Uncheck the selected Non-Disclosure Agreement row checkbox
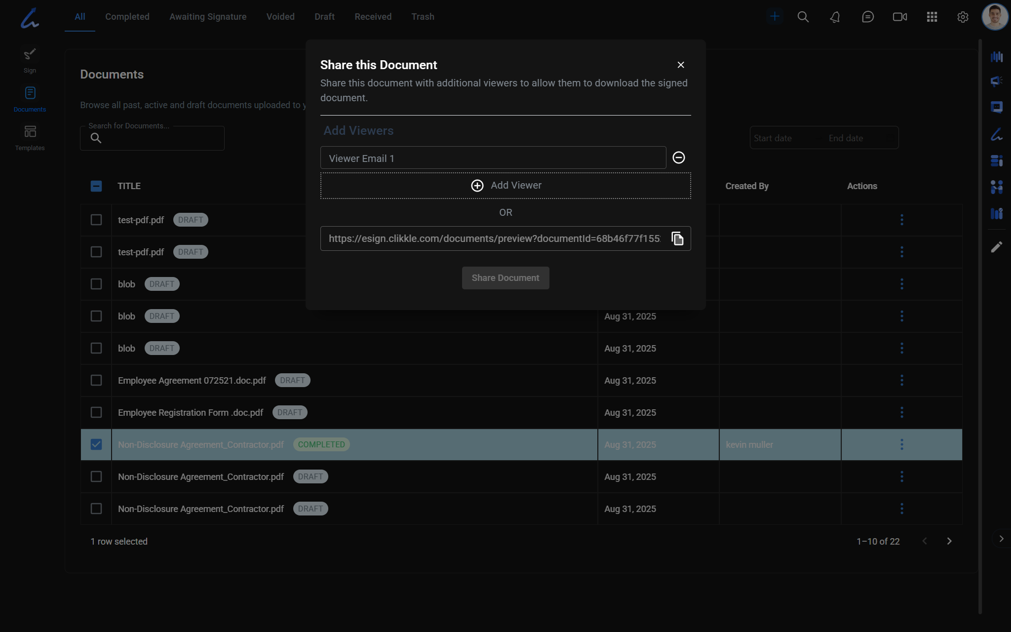 [96, 444]
